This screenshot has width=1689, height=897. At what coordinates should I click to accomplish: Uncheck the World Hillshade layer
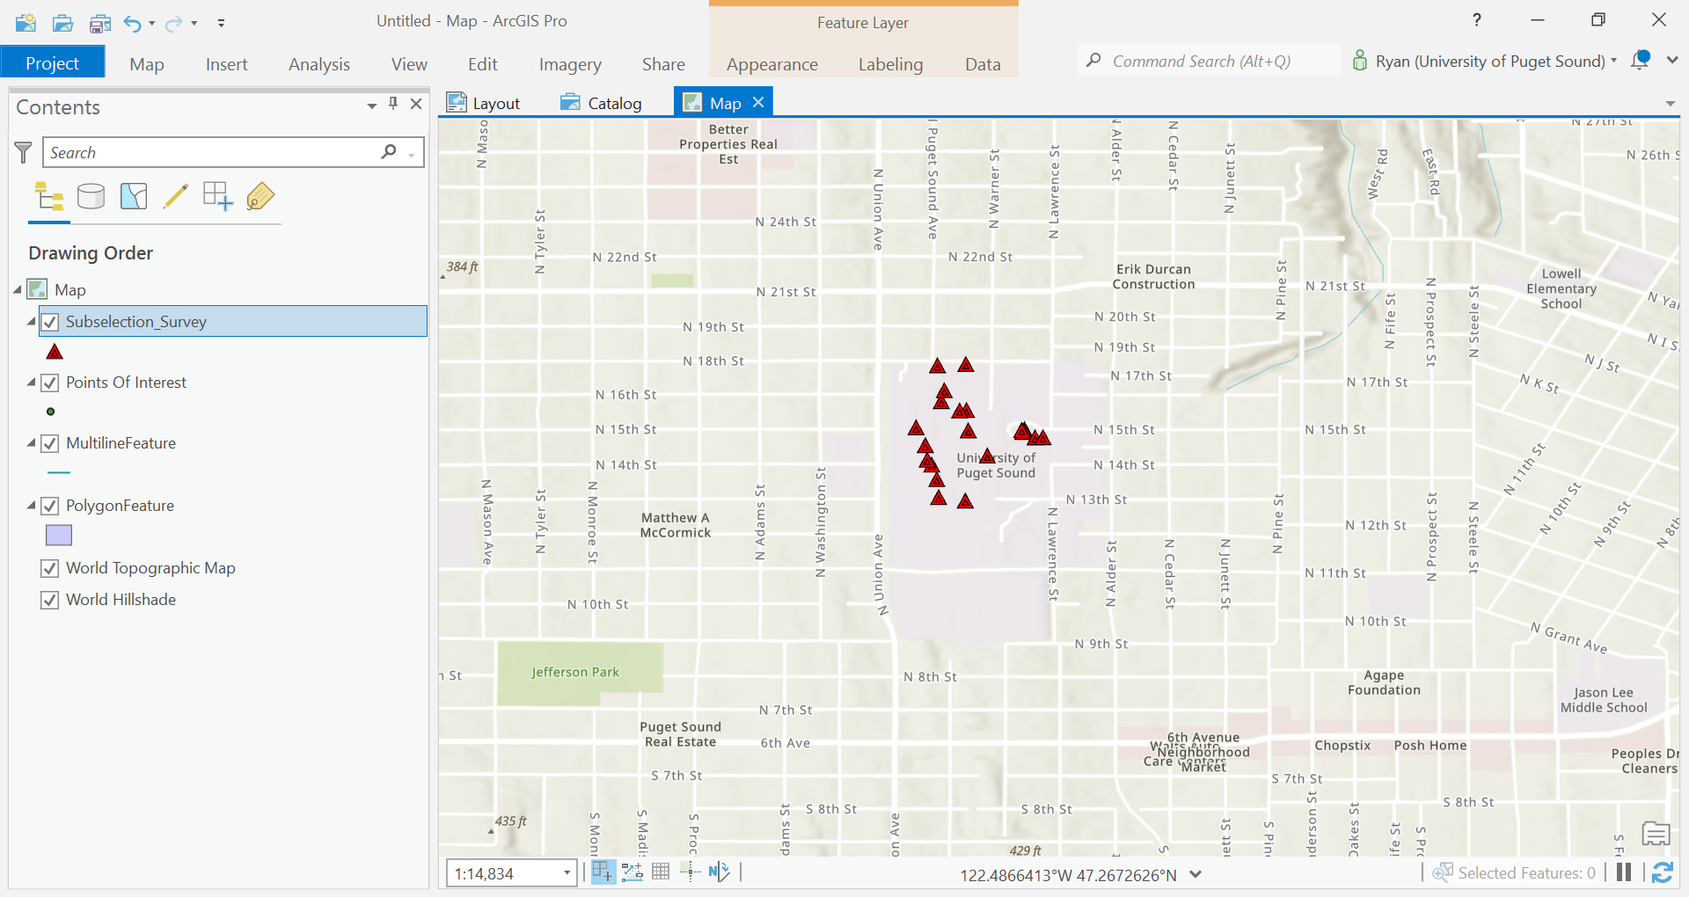coord(50,600)
